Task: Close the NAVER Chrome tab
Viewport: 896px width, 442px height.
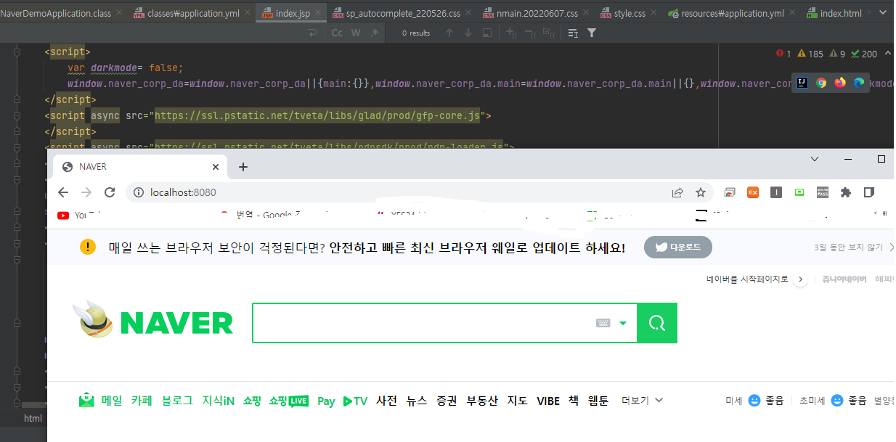Action: click(215, 167)
